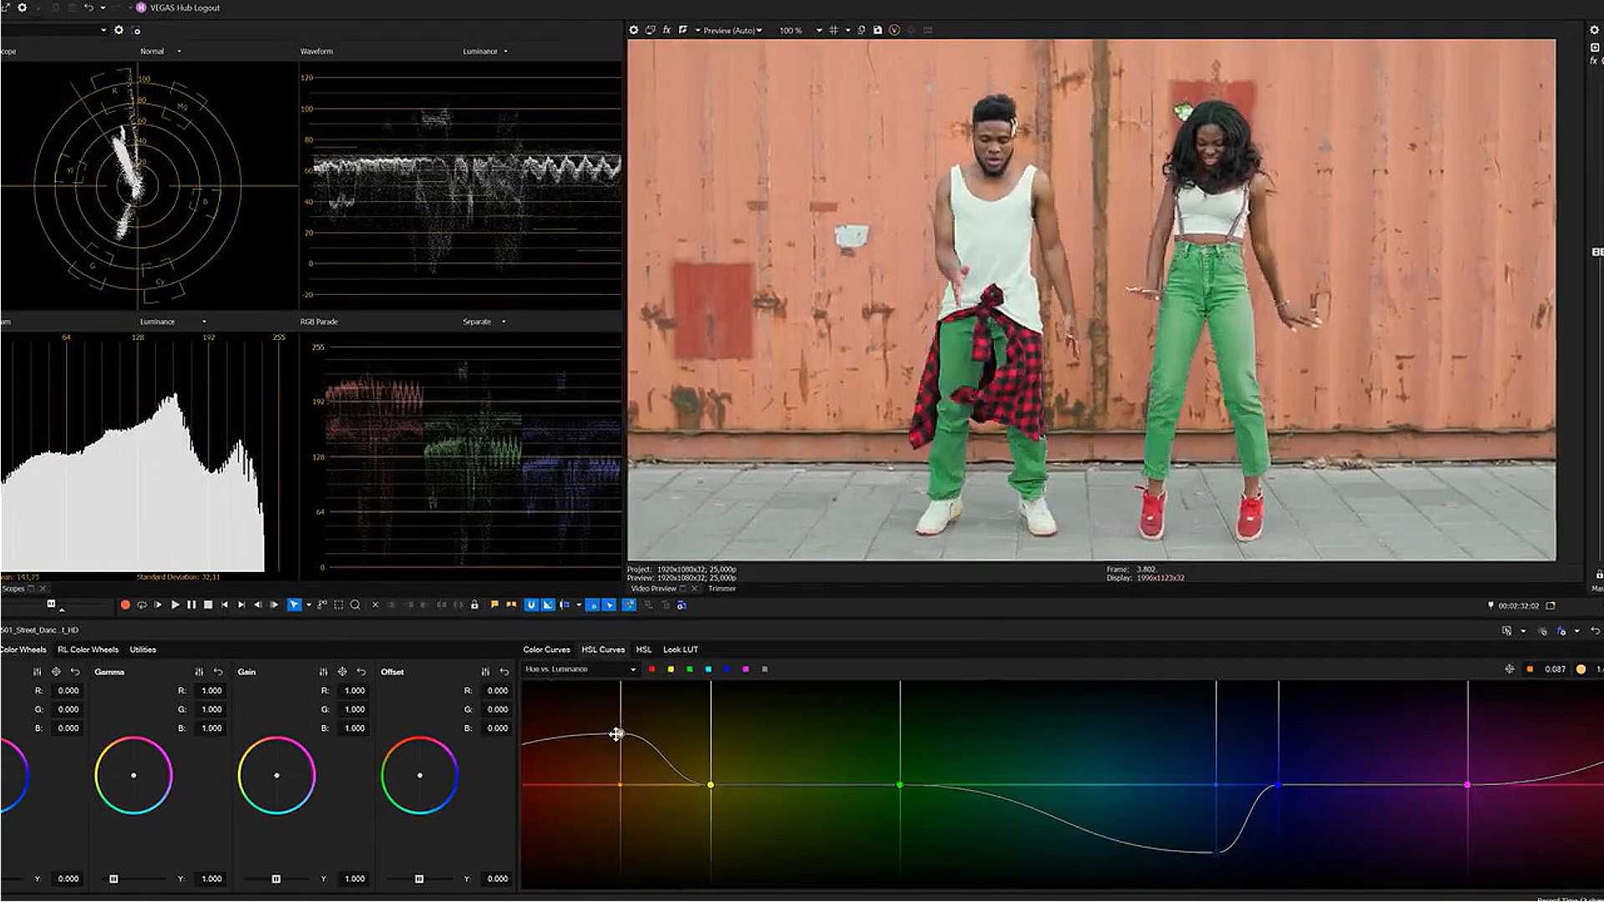Toggle the grid overlay in the preview toolbar

tap(833, 29)
